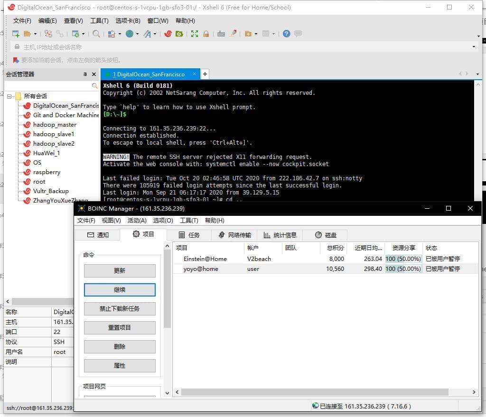The image size is (486, 417).
Task: Click the keyboard key mapping icon
Action: (221, 34)
